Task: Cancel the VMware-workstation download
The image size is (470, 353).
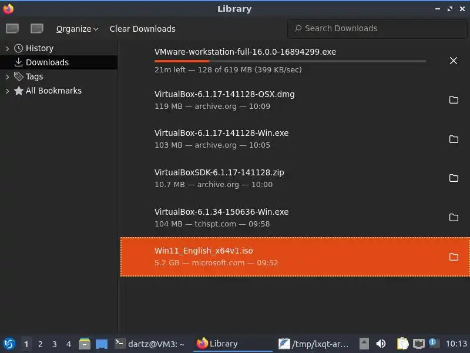Action: (453, 61)
